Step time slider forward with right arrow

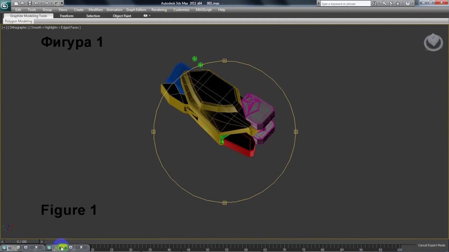click(x=41, y=241)
